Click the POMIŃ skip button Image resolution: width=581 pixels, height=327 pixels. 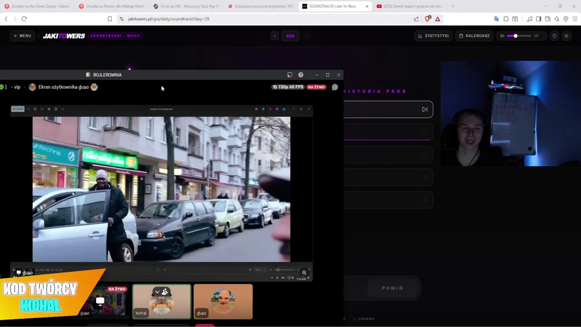click(393, 288)
